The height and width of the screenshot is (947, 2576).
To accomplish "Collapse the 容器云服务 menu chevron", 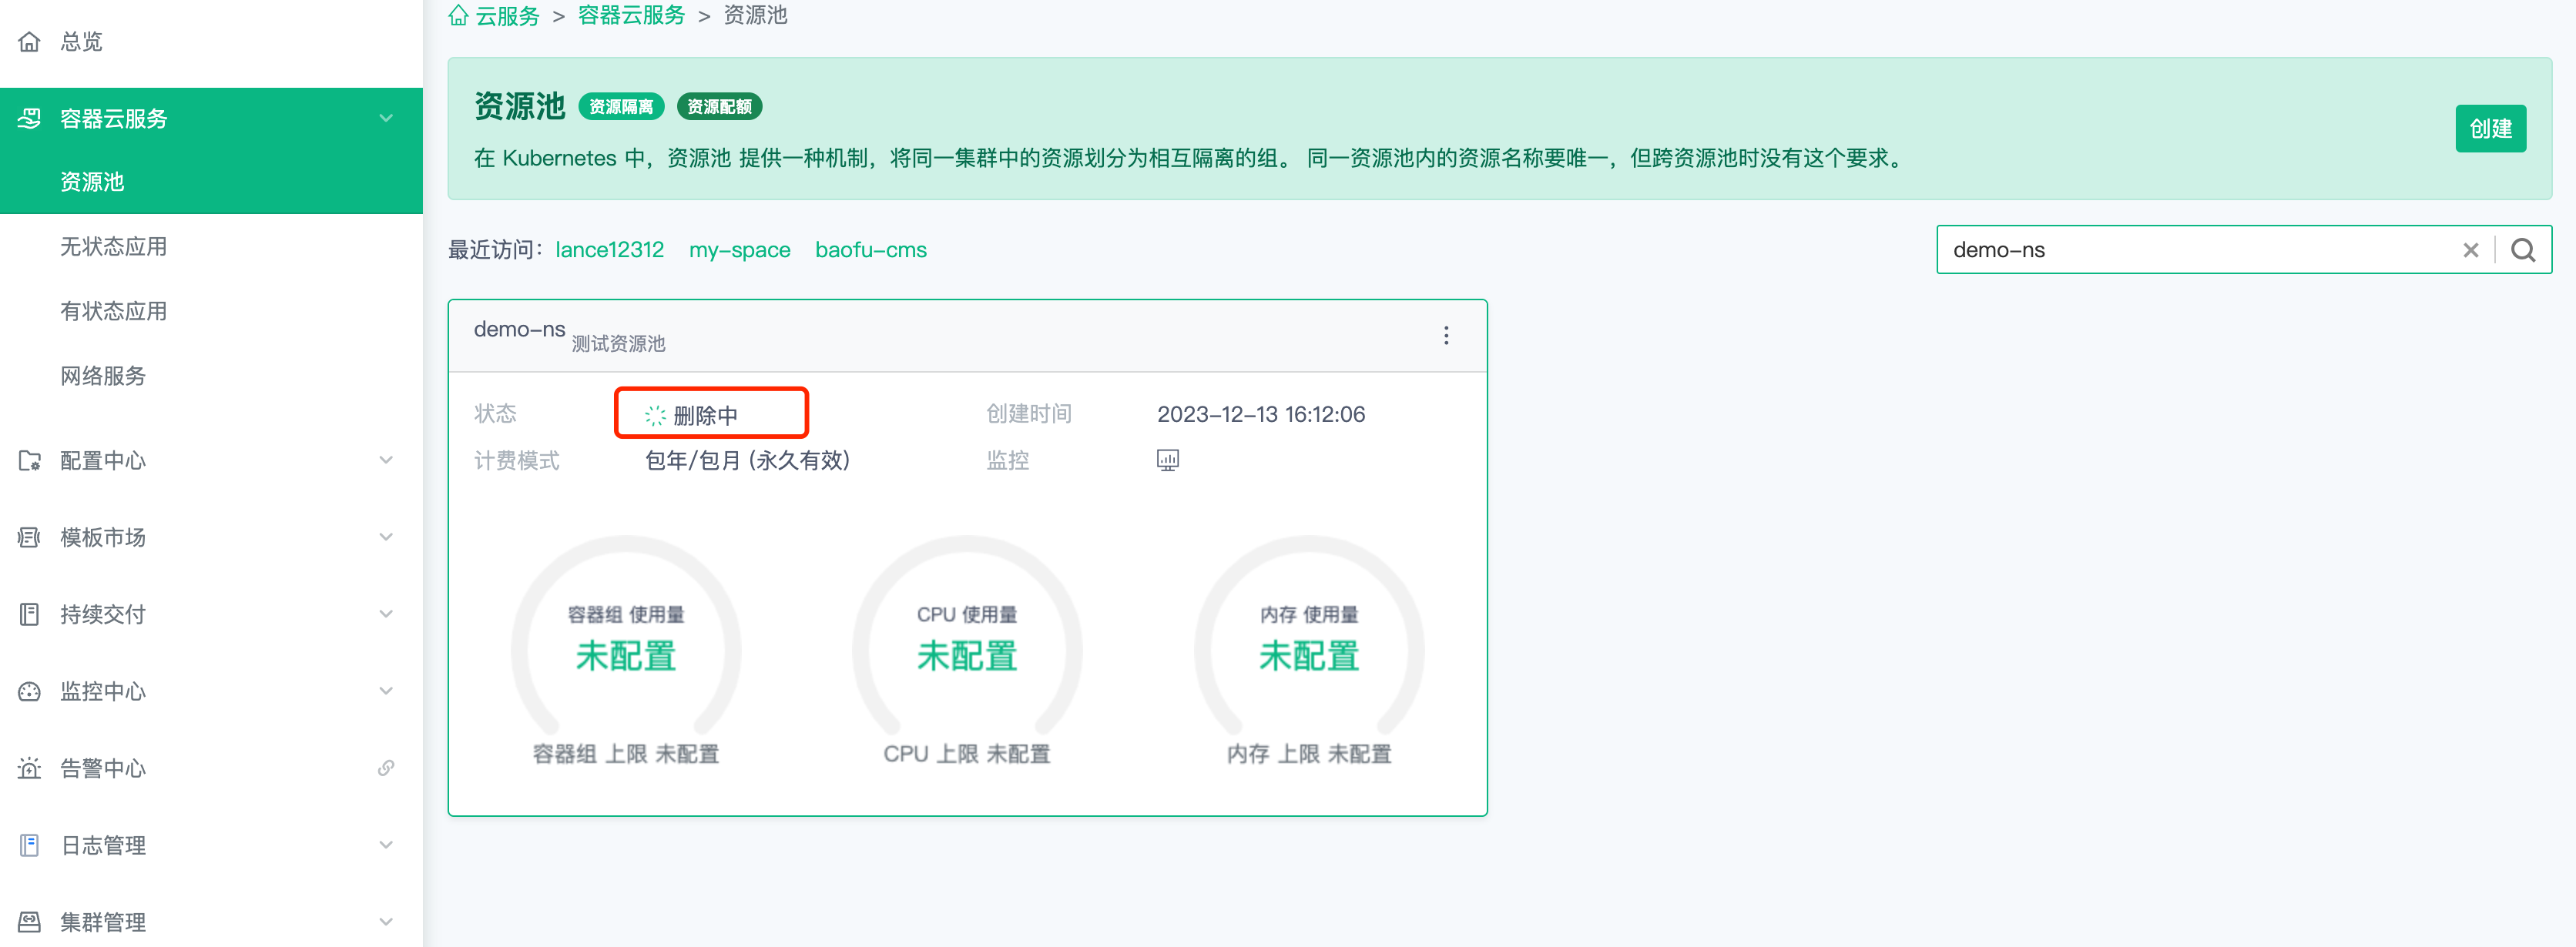I will pyautogui.click(x=386, y=119).
